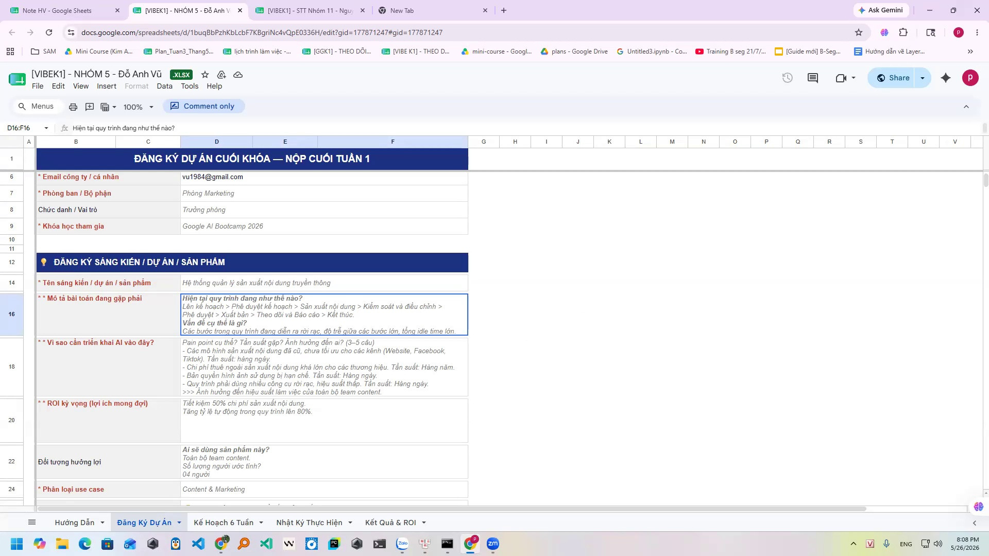The height and width of the screenshot is (556, 989).
Task: Open the Data menu
Action: (165, 86)
